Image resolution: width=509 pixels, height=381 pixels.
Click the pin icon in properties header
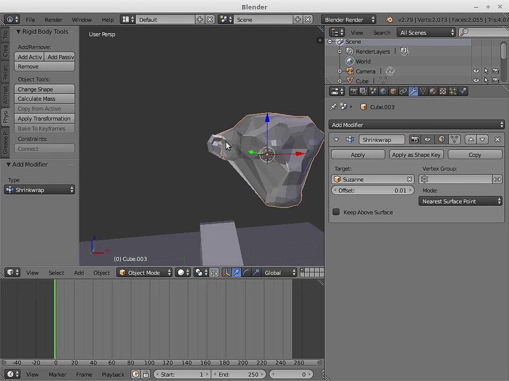pyautogui.click(x=333, y=107)
